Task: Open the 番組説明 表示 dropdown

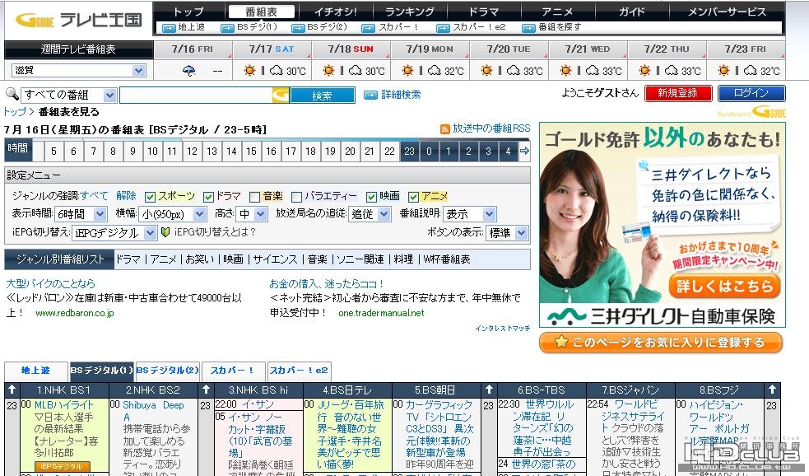Action: [x=470, y=214]
